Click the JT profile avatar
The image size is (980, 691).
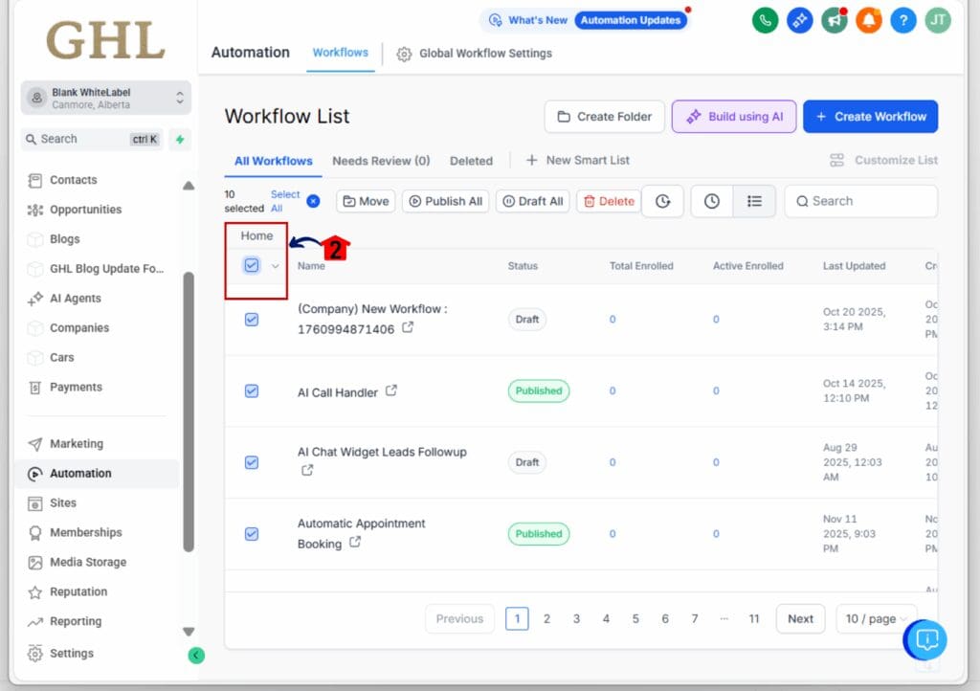pyautogui.click(x=937, y=20)
